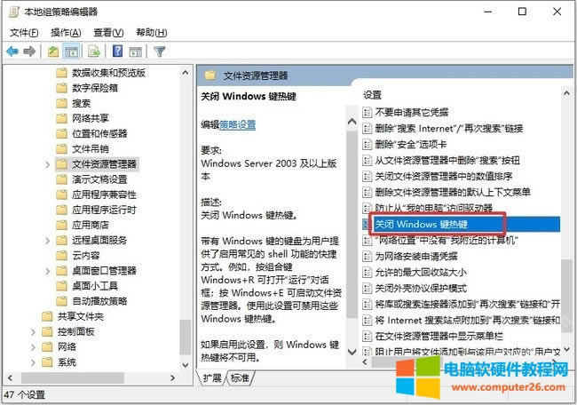Click the folder icon in 文件资源管理器 header
This screenshot has width=577, height=405.
pyautogui.click(x=210, y=75)
